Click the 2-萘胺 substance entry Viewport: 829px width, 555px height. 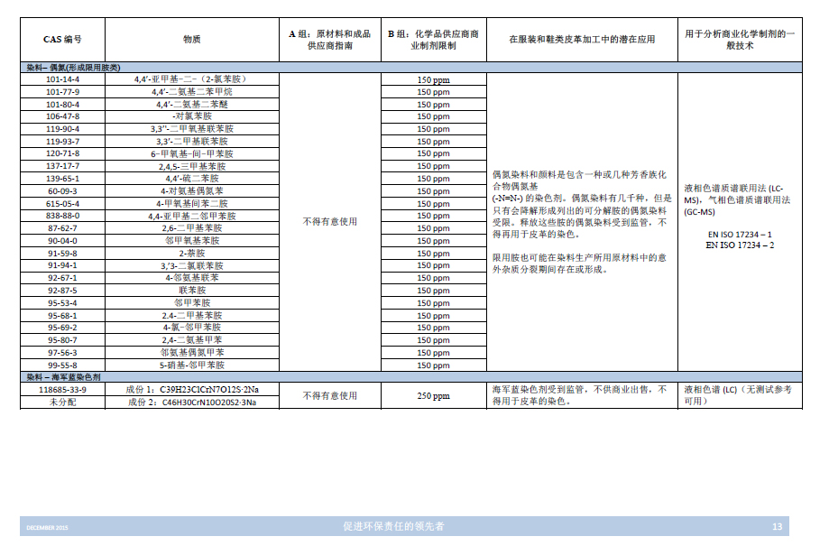(191, 254)
